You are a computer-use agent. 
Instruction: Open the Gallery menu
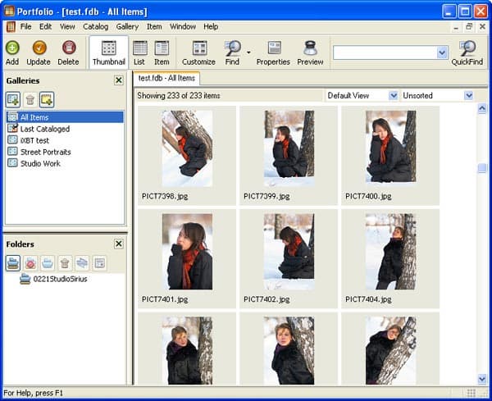click(x=127, y=27)
